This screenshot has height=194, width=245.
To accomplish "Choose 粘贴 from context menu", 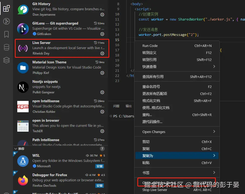I will [177, 163].
